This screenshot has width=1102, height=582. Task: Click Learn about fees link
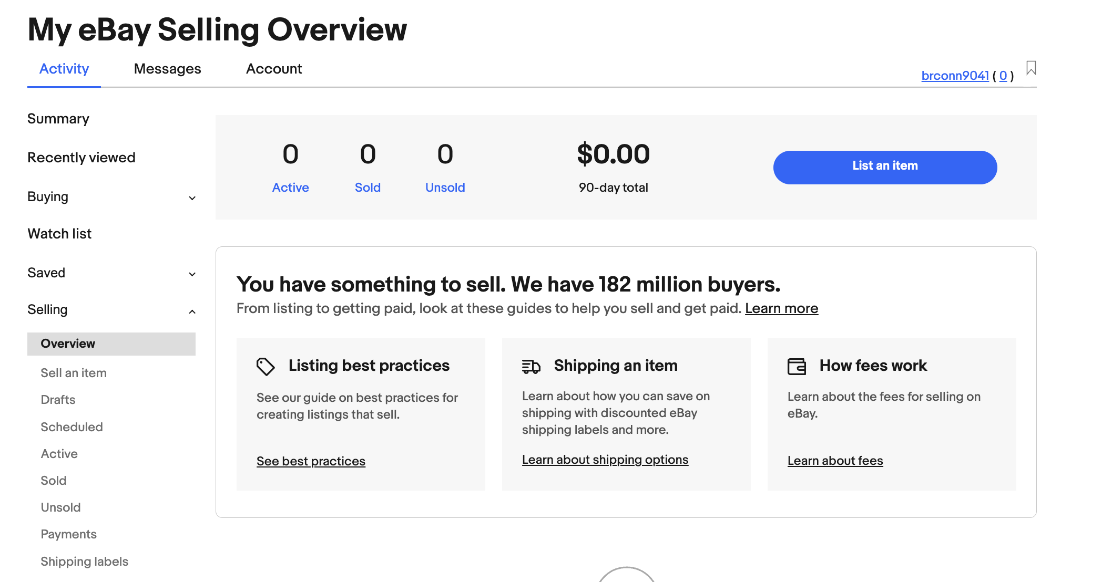tap(835, 461)
